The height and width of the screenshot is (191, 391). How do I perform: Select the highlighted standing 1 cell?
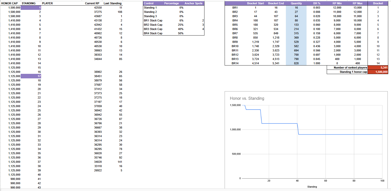pyautogui.click(x=31, y=8)
